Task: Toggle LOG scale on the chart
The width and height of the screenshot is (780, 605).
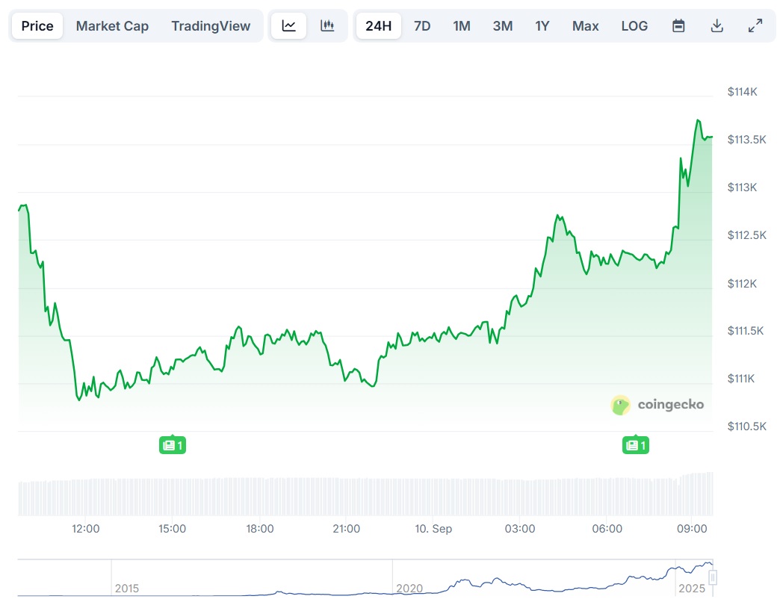Action: (x=634, y=26)
